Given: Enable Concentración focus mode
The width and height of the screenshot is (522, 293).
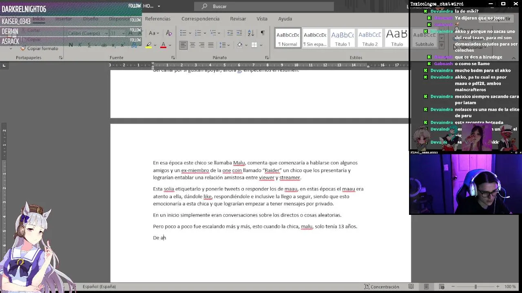Looking at the screenshot, I should point(381,286).
